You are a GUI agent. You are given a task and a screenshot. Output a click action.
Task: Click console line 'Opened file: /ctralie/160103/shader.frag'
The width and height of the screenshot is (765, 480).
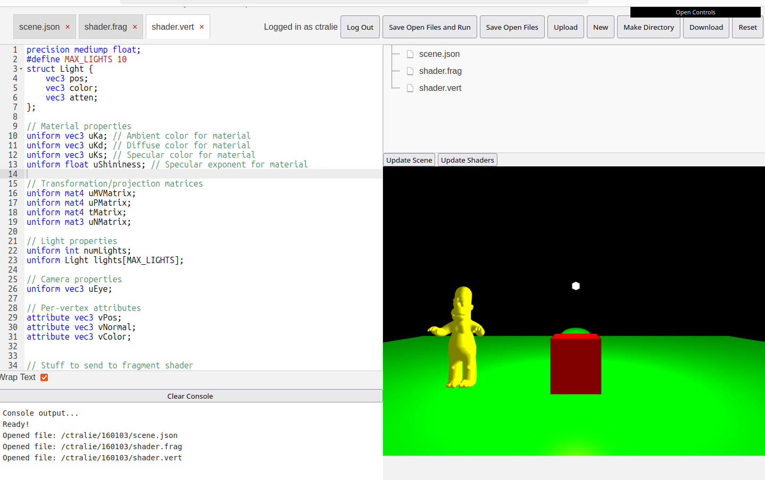(92, 447)
